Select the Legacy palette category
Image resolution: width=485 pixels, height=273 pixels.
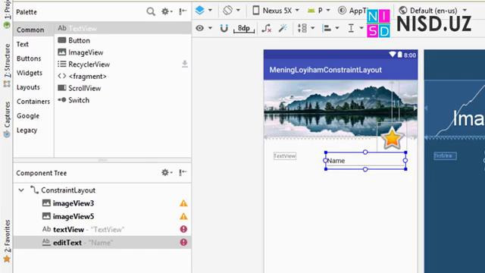pyautogui.click(x=33, y=130)
